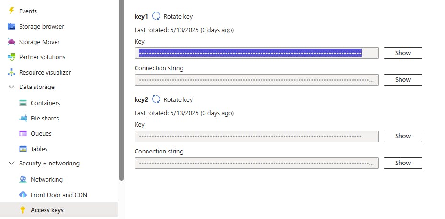This screenshot has width=445, height=219.
Task: Click the Events lightning bolt icon
Action: tap(11, 11)
